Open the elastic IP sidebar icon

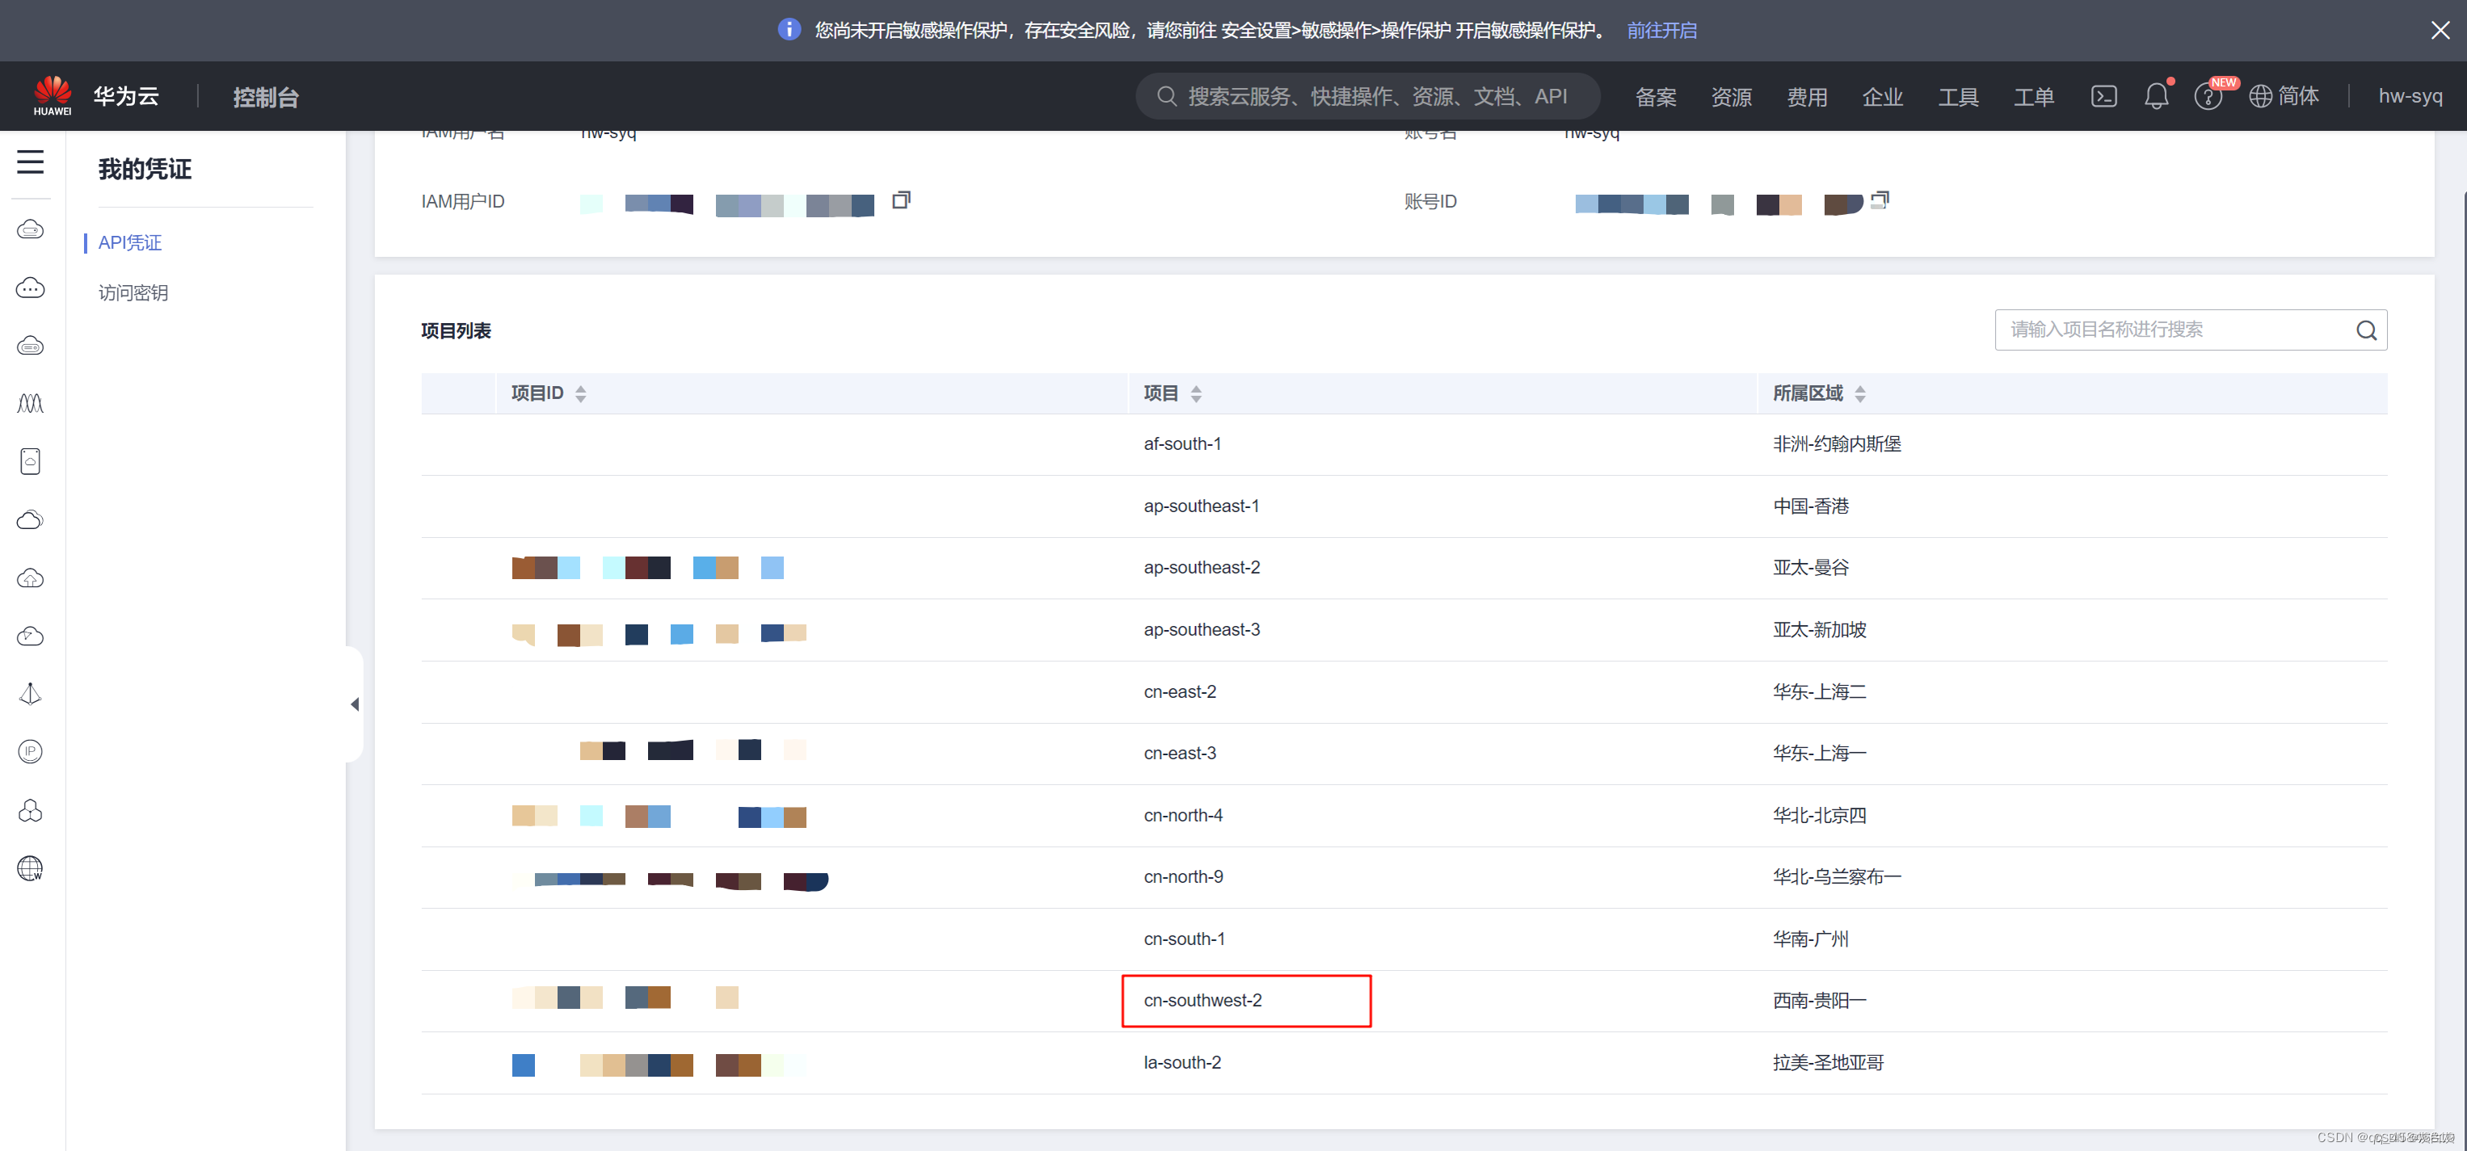pyautogui.click(x=31, y=752)
